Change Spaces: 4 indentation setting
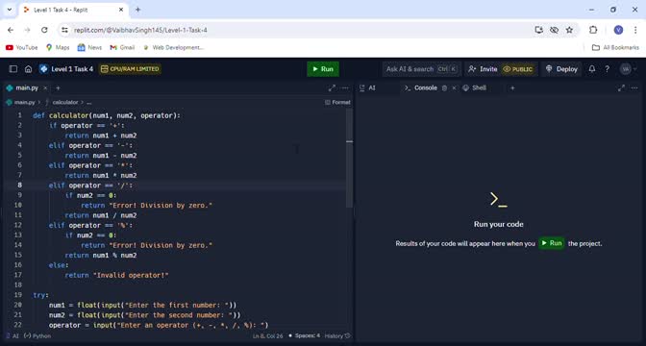The image size is (646, 346). pos(305,335)
